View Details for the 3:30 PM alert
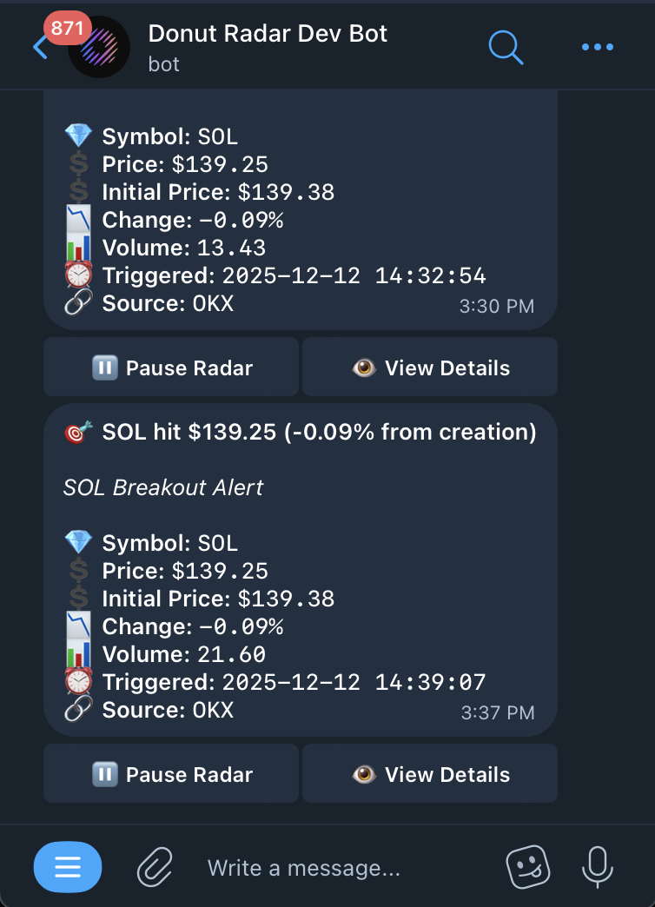655x907 pixels. [430, 367]
